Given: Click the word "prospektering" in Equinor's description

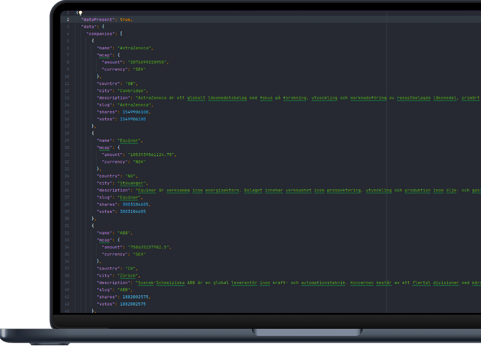Looking at the screenshot, I should [344, 191].
